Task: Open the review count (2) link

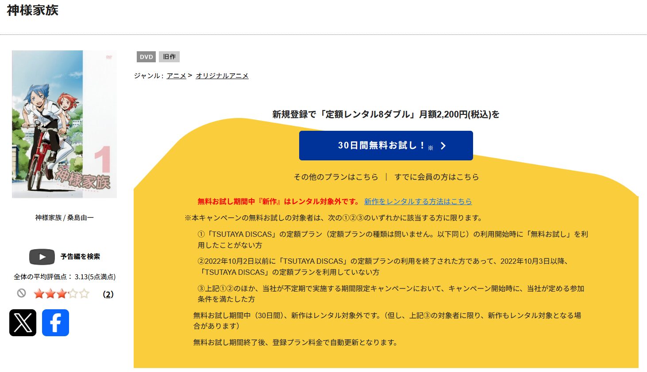Action: 108,294
